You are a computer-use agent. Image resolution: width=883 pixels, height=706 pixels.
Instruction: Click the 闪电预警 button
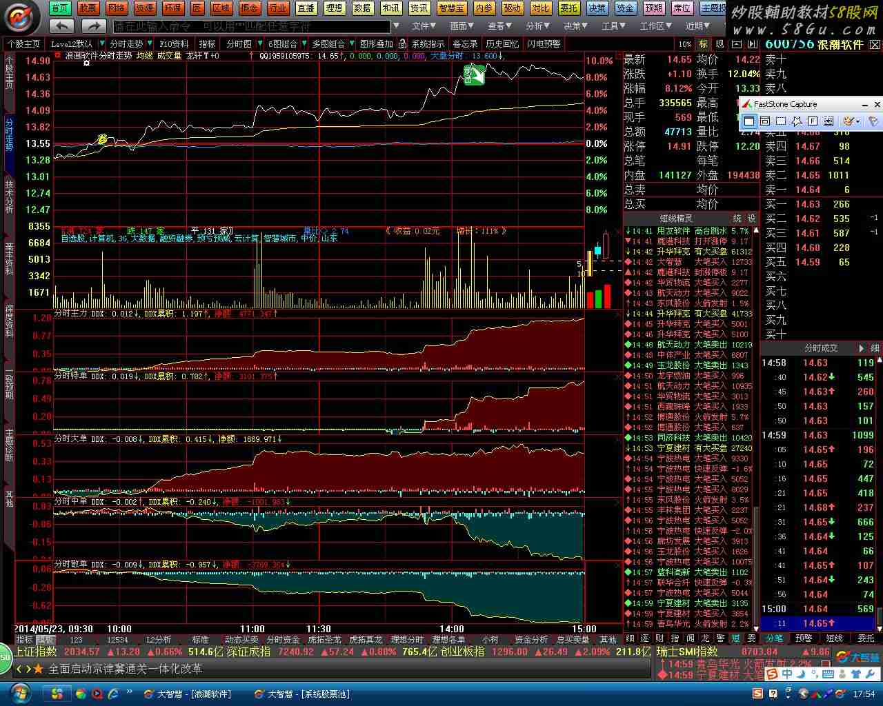point(544,44)
